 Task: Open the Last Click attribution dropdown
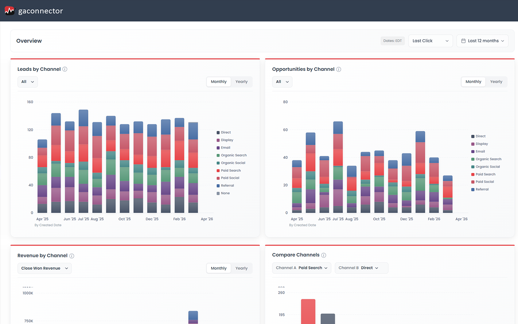[x=431, y=41]
